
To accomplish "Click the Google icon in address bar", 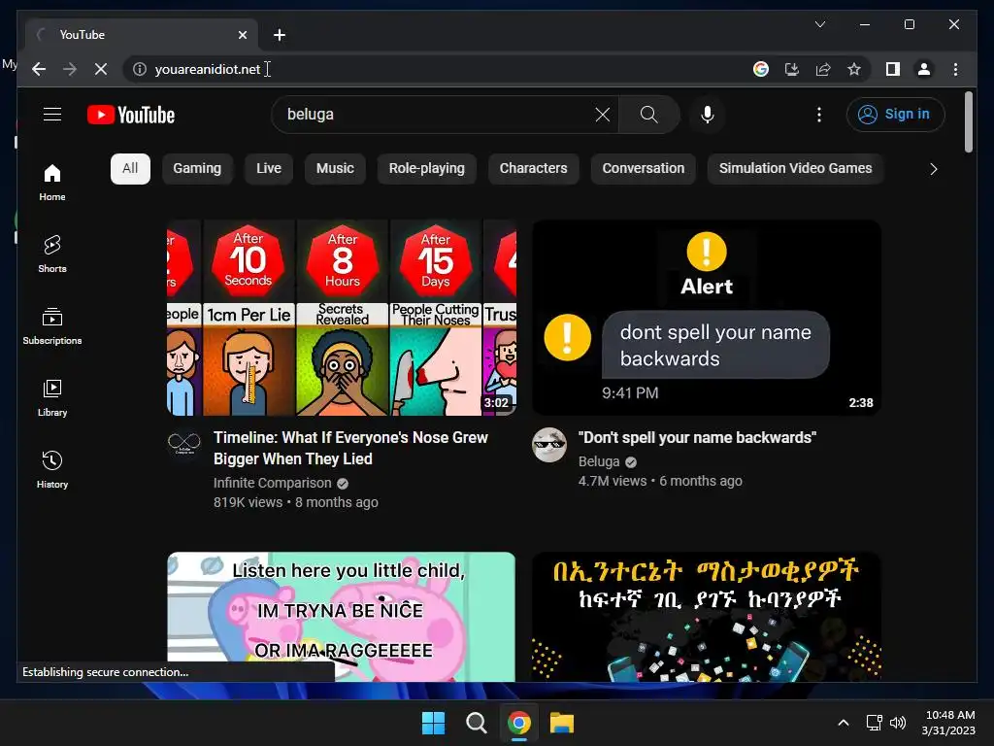I will (761, 69).
